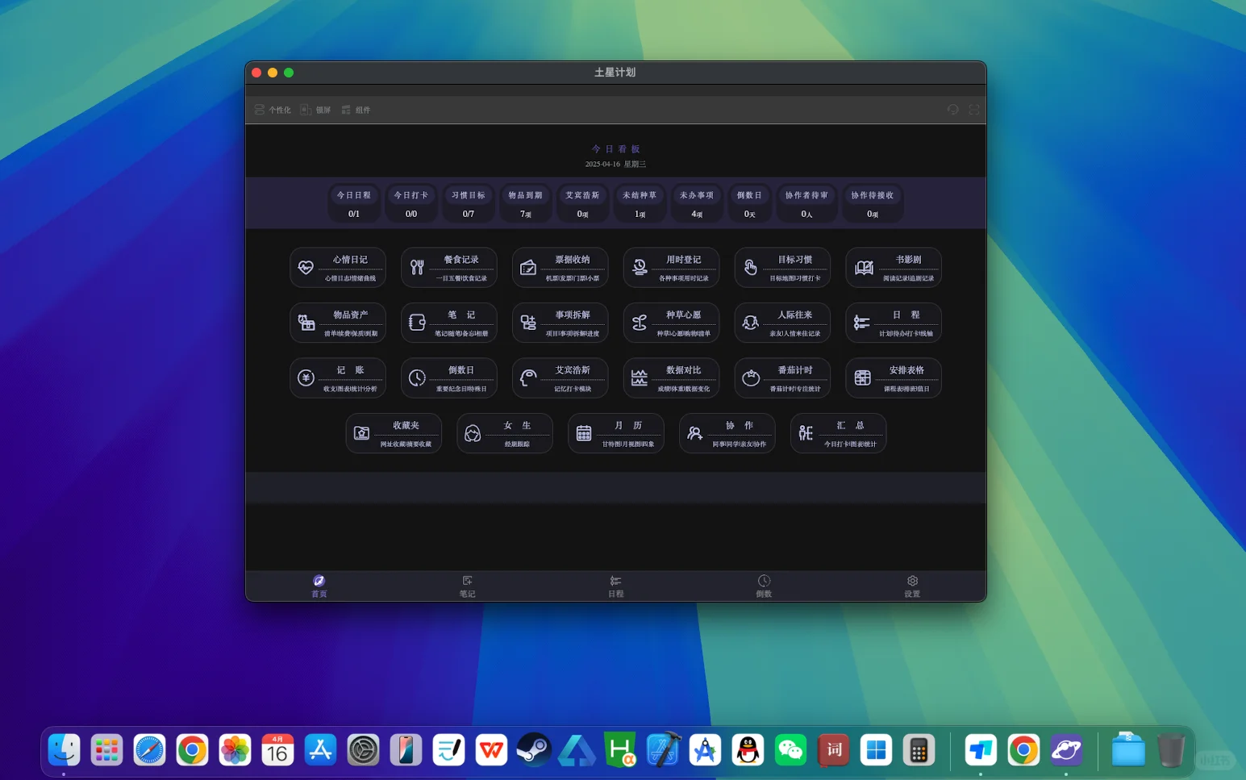Open Finder from the dock
This screenshot has height=780, width=1246.
click(x=64, y=750)
